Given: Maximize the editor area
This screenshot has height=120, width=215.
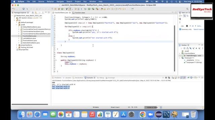Looking at the screenshot, I should tap(176, 13).
